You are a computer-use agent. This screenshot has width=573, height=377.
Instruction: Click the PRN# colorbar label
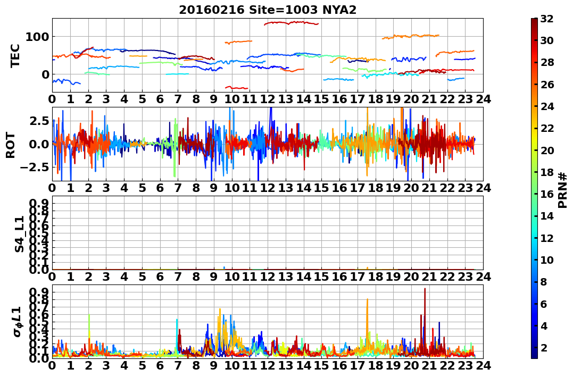click(563, 190)
